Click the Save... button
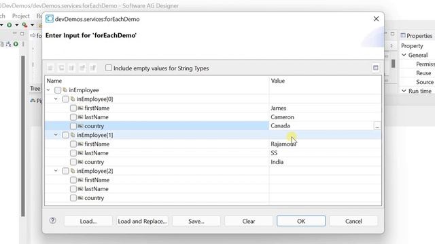 [196, 221]
